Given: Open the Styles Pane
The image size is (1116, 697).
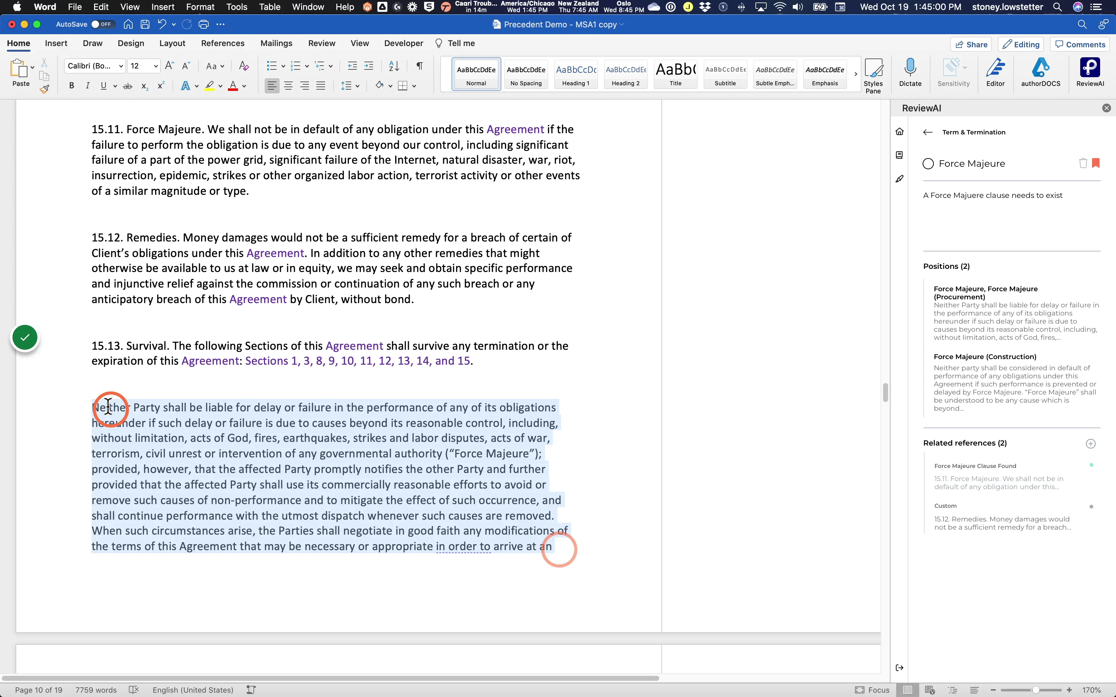Looking at the screenshot, I should (873, 76).
